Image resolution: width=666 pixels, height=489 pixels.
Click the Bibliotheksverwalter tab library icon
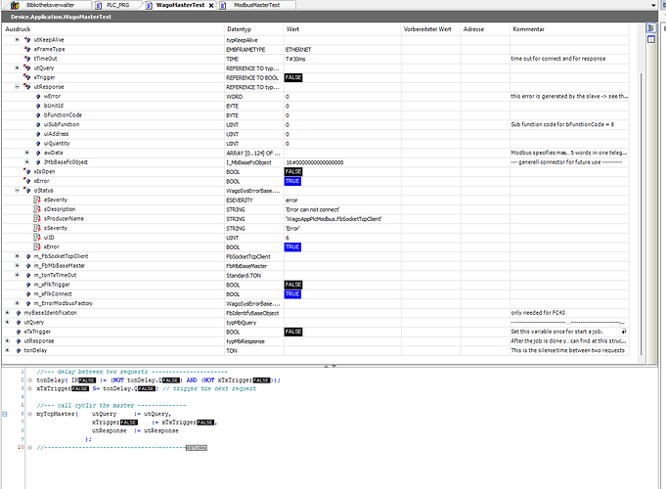(15, 5)
